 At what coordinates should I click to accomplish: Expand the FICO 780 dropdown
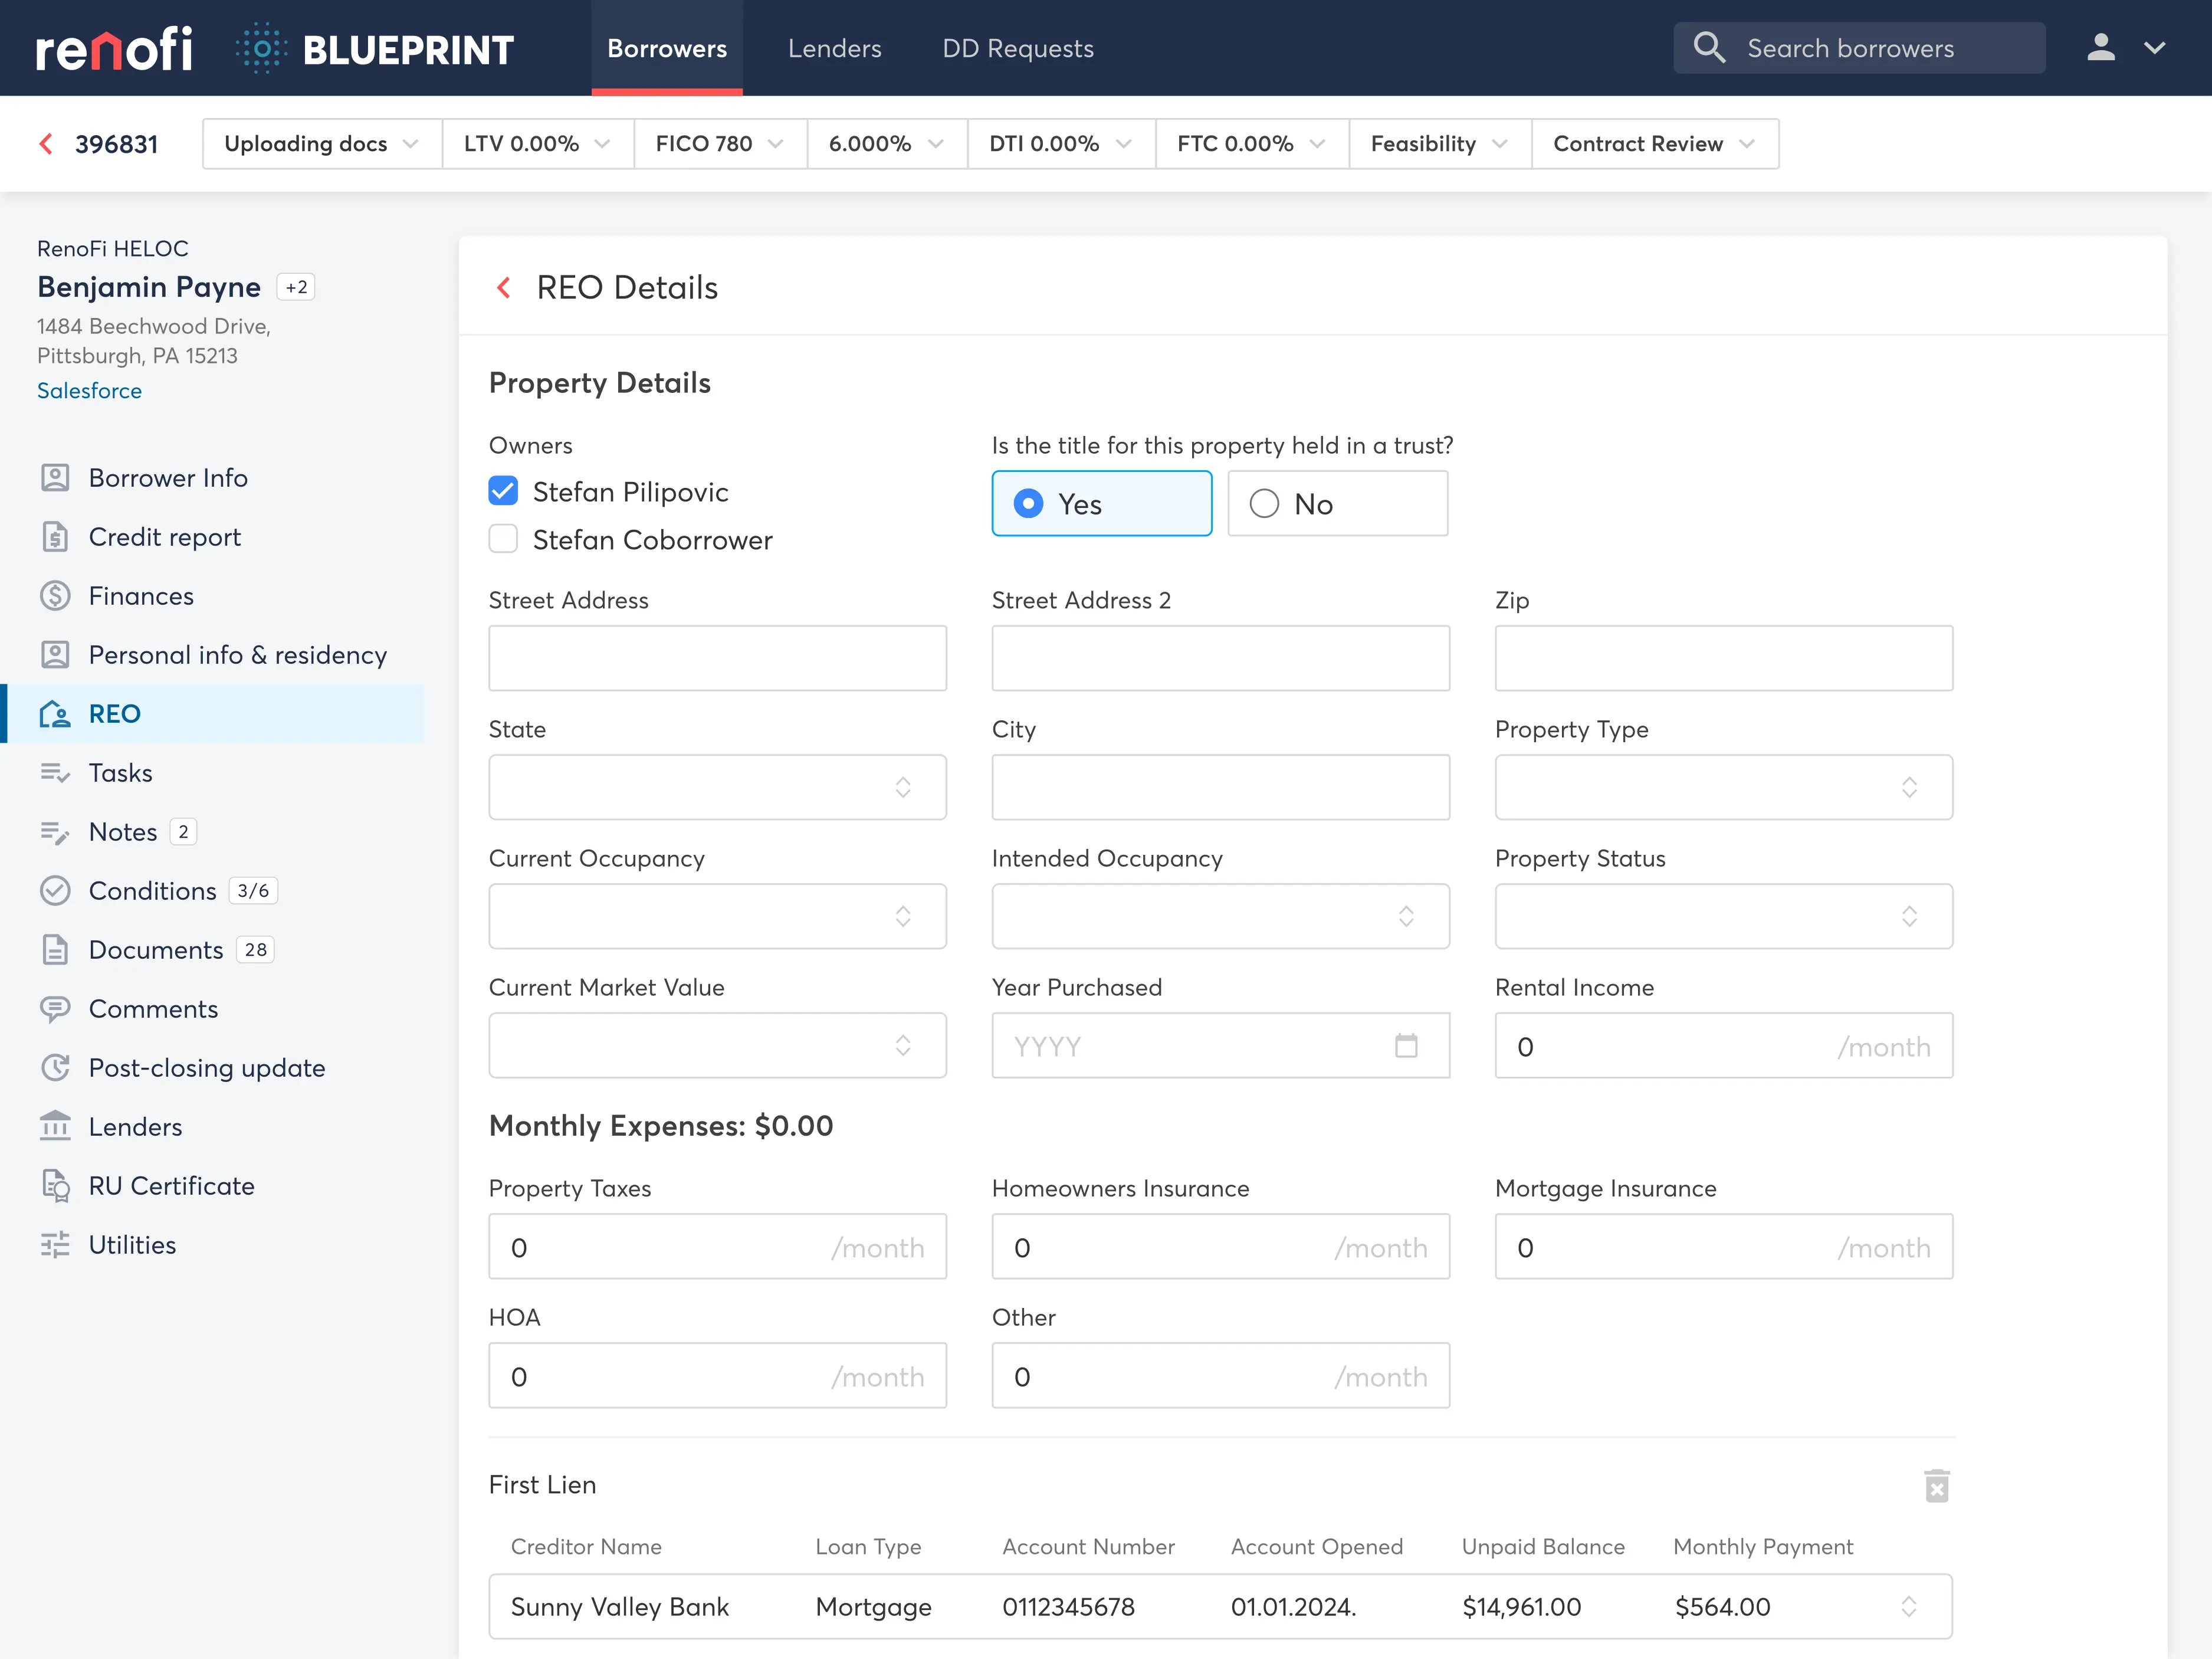coord(720,144)
